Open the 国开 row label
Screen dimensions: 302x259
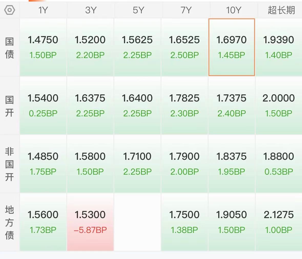pyautogui.click(x=9, y=106)
